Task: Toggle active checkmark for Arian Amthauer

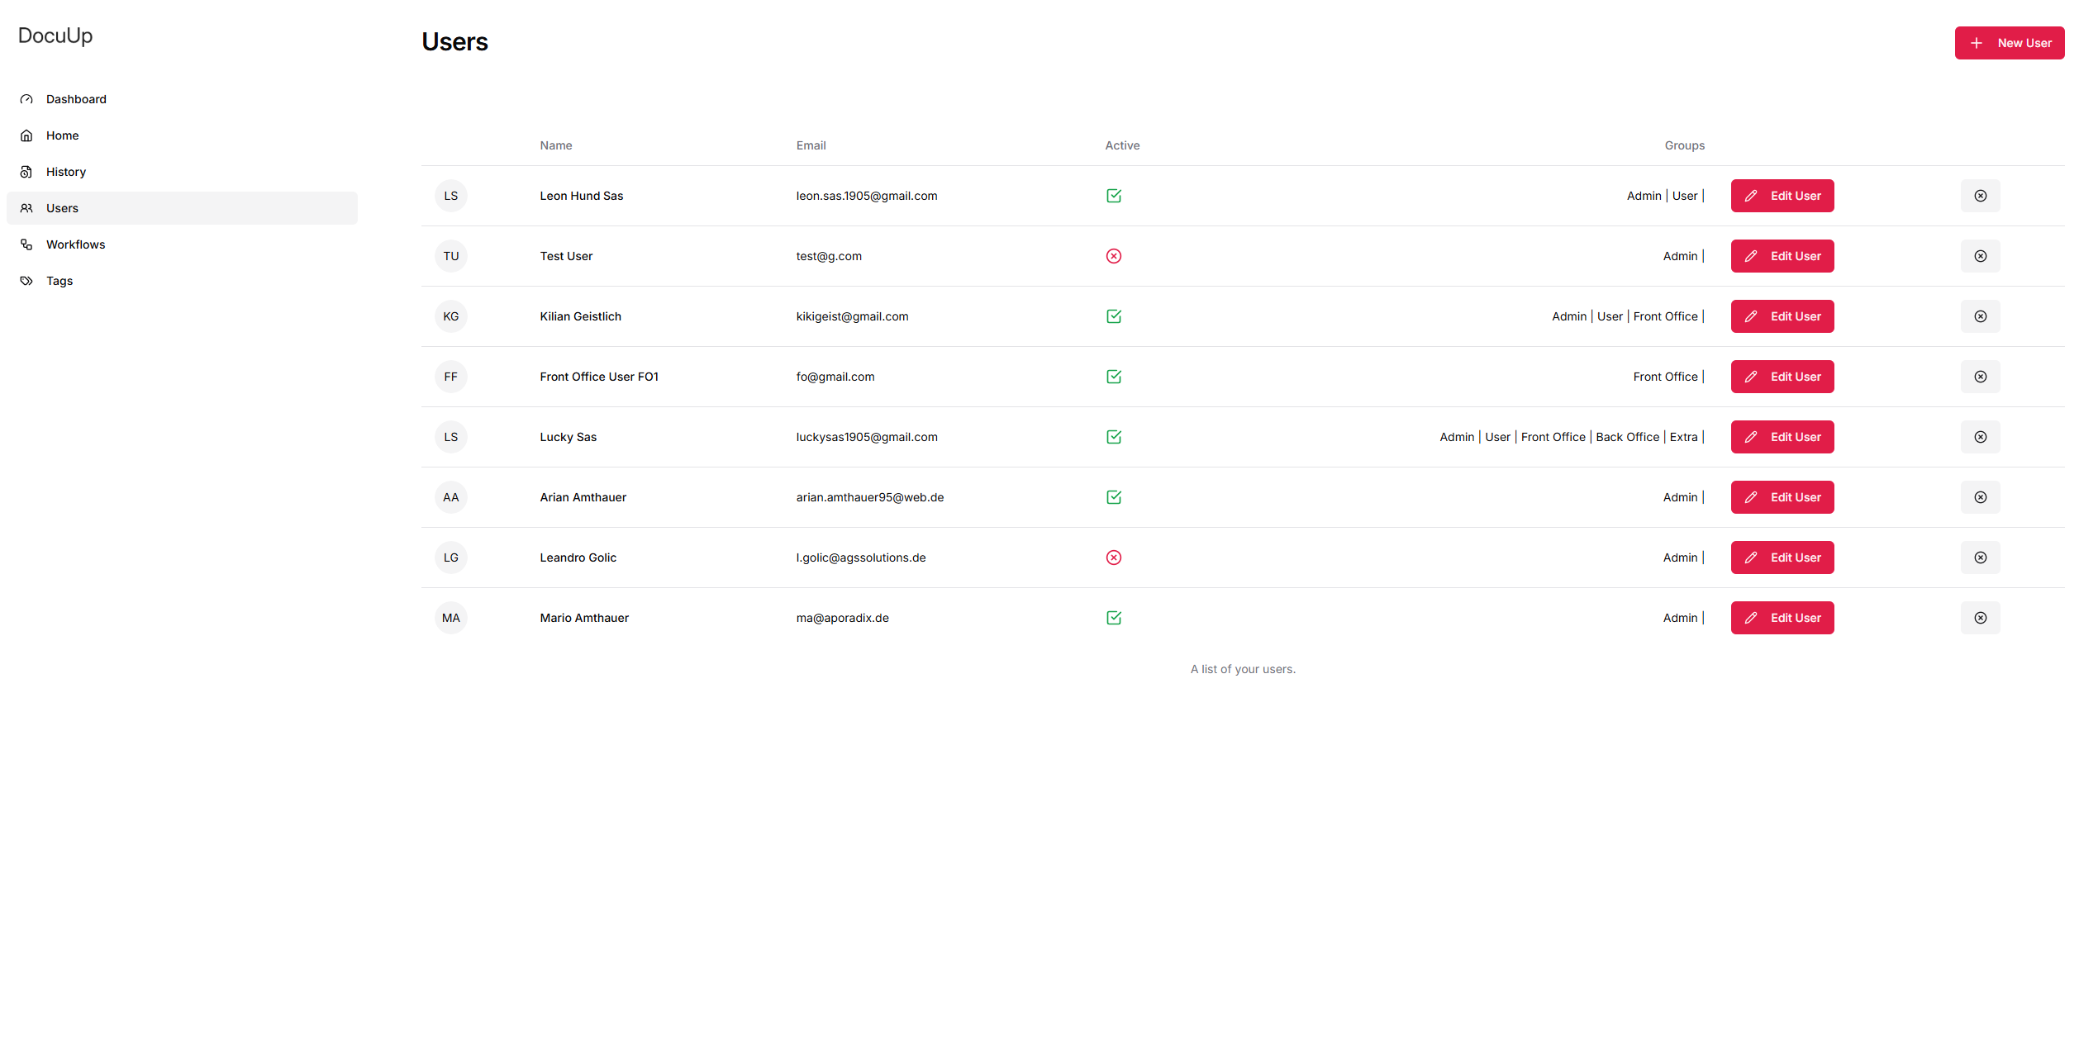Action: [x=1113, y=497]
